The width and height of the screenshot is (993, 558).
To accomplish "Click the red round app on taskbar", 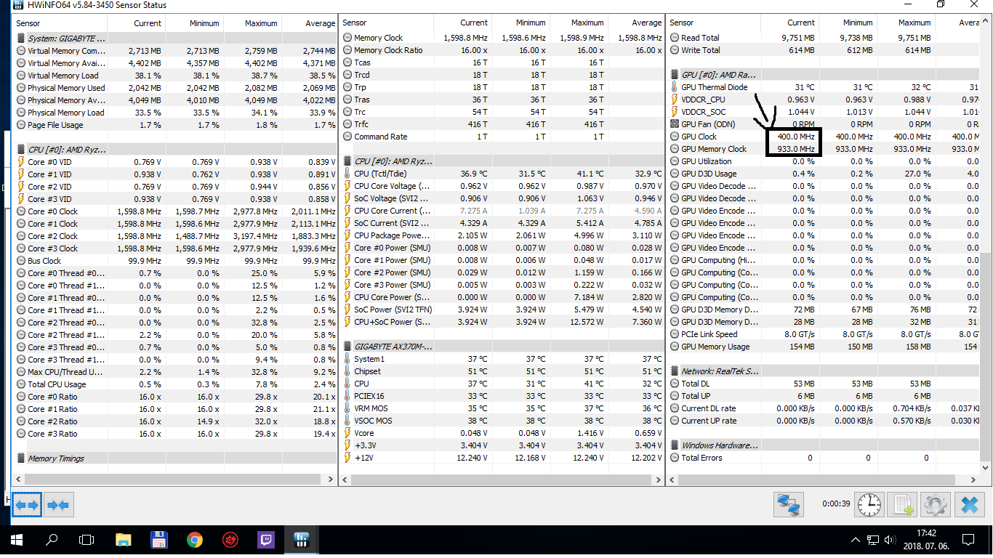I will pos(230,540).
